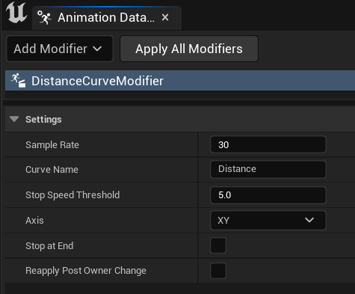Click the Axis property label
The width and height of the screenshot is (355, 294).
[x=34, y=221]
